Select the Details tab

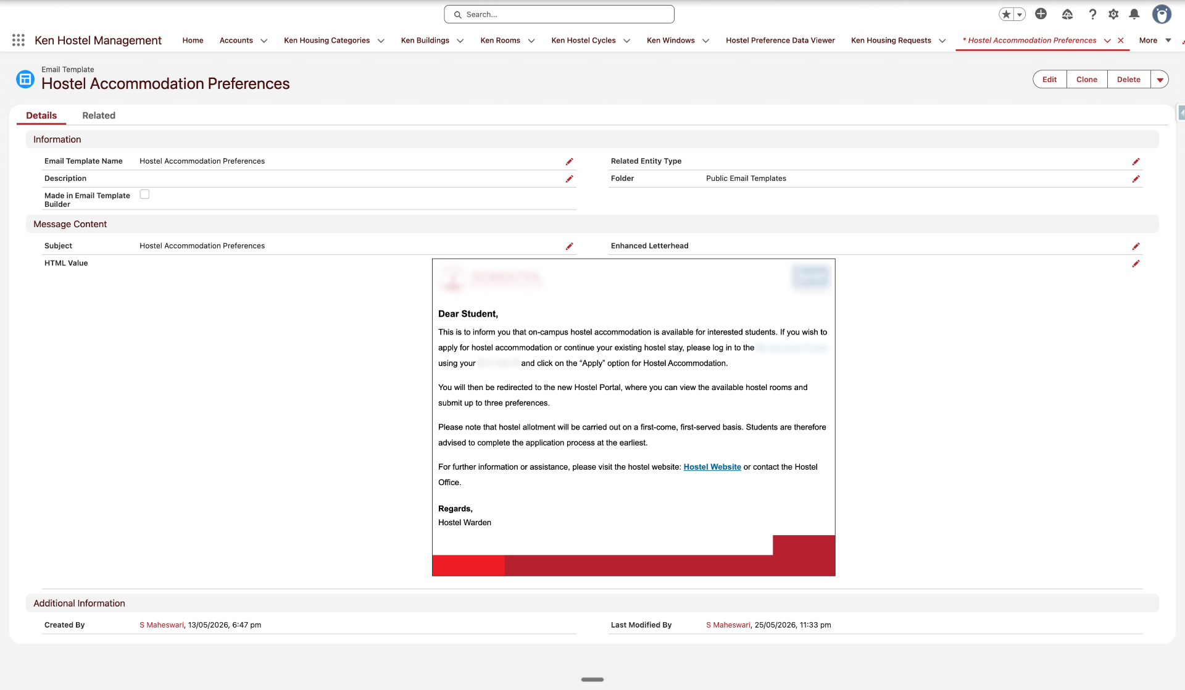point(41,115)
